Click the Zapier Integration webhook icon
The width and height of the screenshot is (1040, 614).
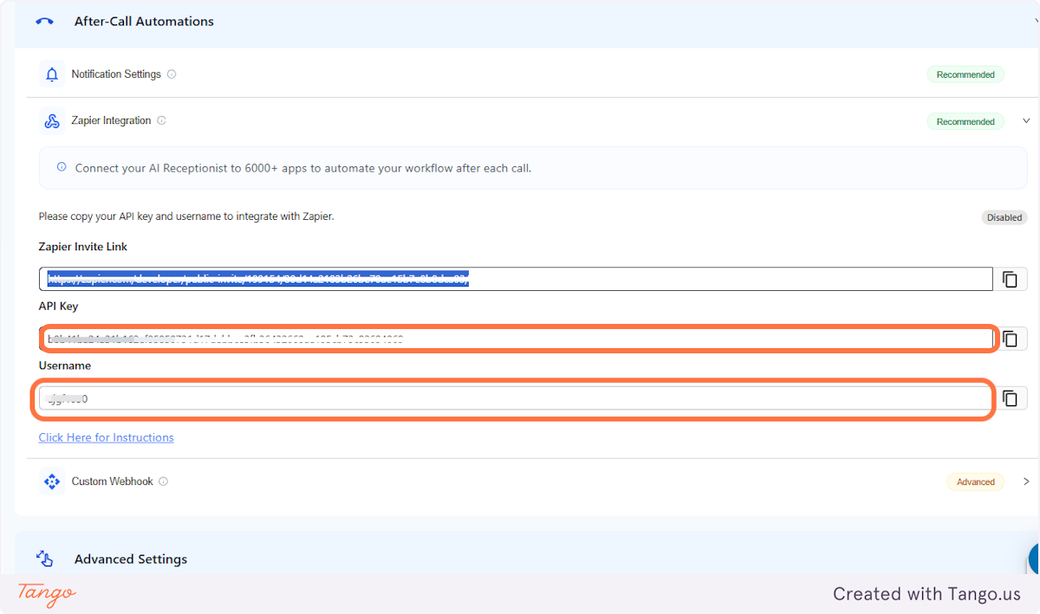(x=52, y=121)
